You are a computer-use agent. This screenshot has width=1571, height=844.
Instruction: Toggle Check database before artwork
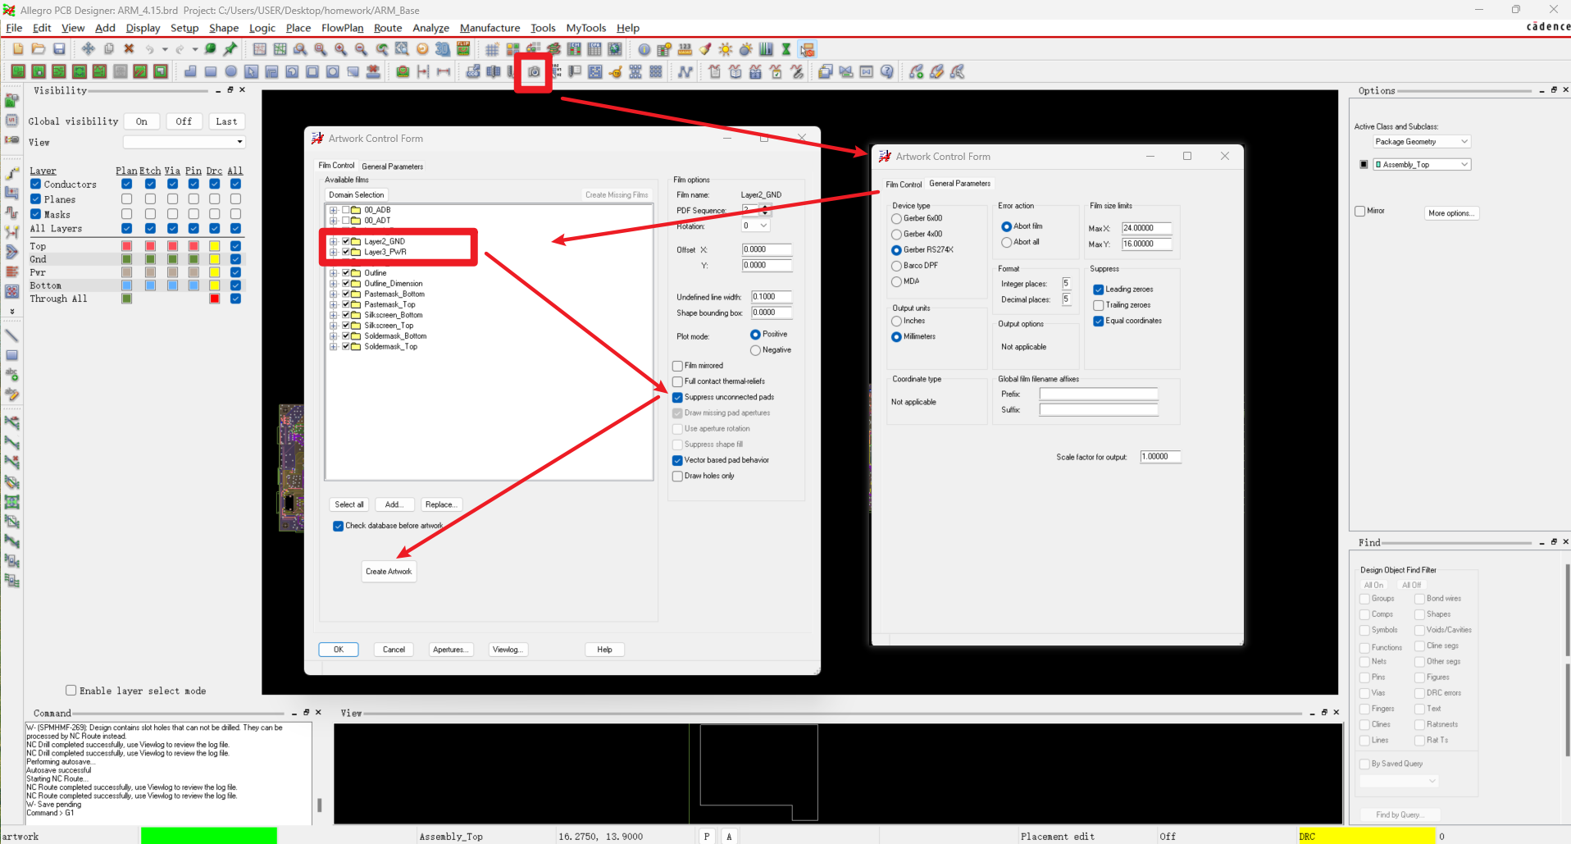338,526
